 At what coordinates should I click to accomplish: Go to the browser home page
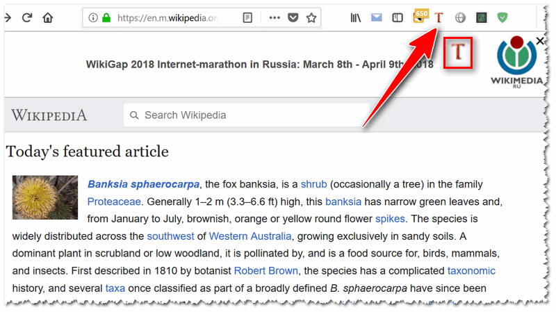tap(47, 17)
